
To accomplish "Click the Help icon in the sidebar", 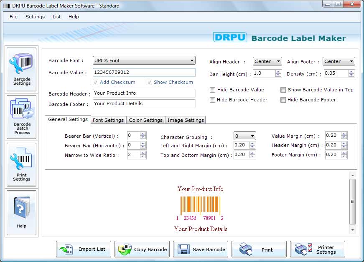I will [x=21, y=212].
